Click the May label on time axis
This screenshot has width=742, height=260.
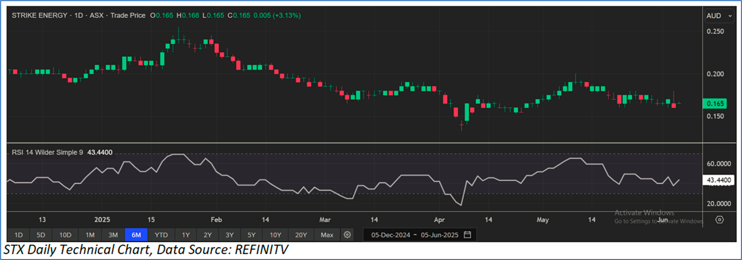tap(543, 220)
